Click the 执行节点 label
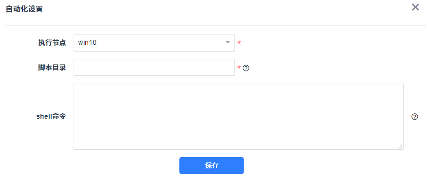Screen dimensions: 427x178 point(52,43)
